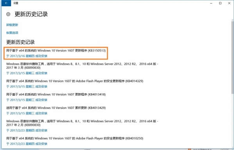Screen dimensions: 234x150
Task: Click the vertical scrollbar thumb
Action: pos(232,57)
